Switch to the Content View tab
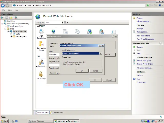 56,113
